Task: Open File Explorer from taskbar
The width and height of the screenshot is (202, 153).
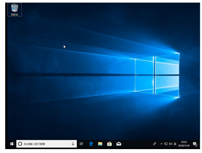Action: (x=100, y=144)
